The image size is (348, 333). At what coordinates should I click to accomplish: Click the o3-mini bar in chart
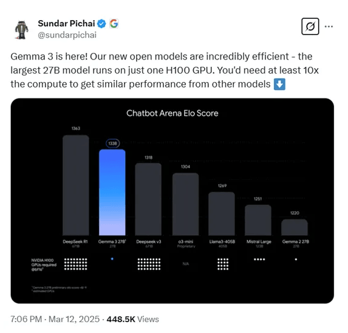(186, 204)
